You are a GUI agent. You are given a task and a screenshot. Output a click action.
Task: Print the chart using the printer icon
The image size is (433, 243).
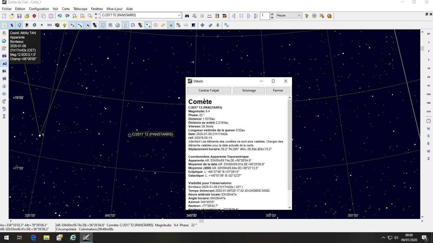[x=27, y=16]
